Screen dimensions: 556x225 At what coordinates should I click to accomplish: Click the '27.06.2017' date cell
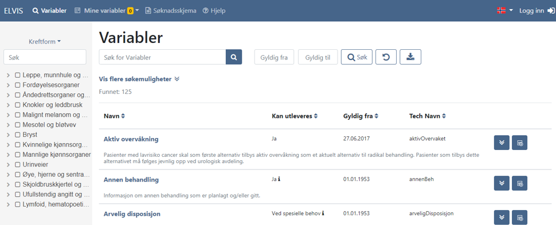coord(357,139)
